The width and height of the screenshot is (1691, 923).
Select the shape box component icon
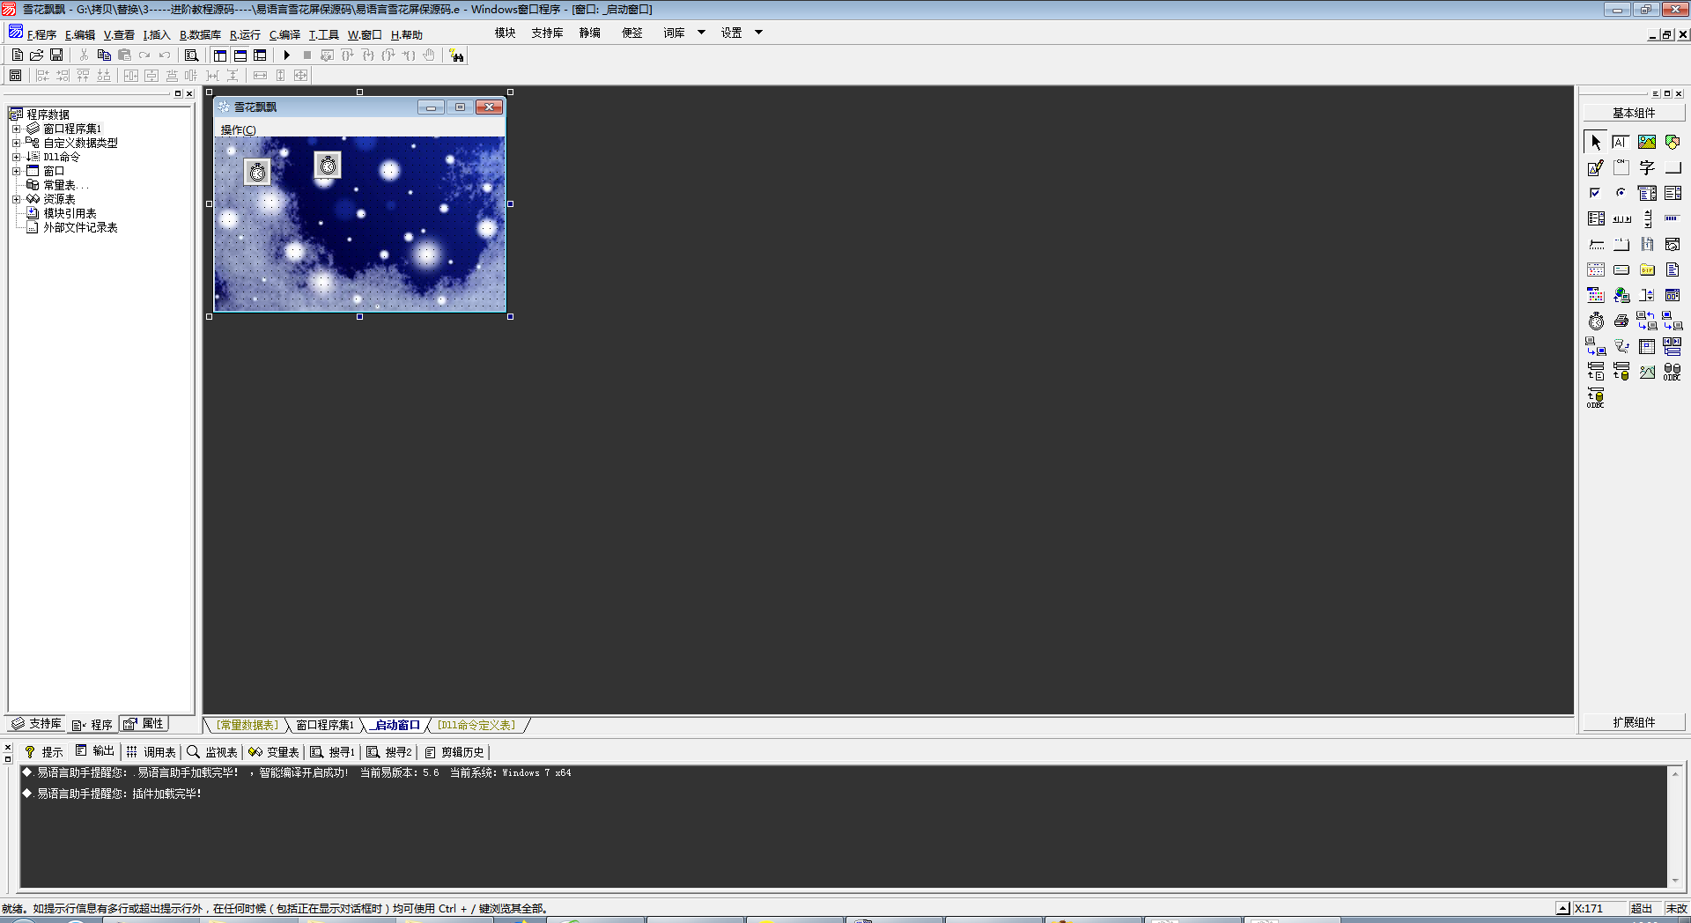[1673, 142]
